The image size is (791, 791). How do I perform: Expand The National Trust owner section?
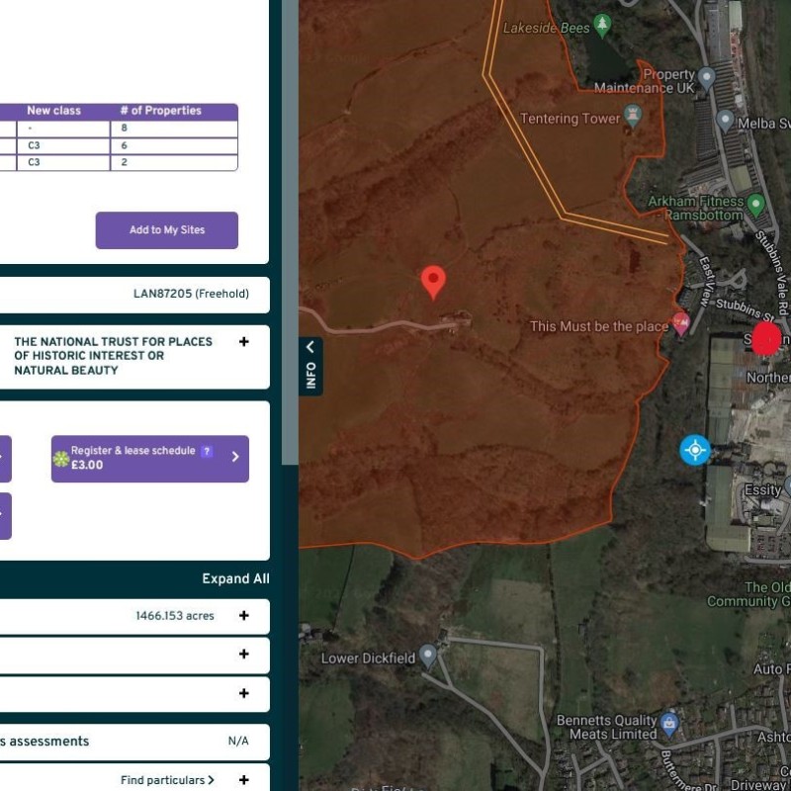(x=243, y=342)
